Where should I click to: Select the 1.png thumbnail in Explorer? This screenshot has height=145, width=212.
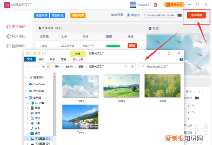[x=80, y=86]
